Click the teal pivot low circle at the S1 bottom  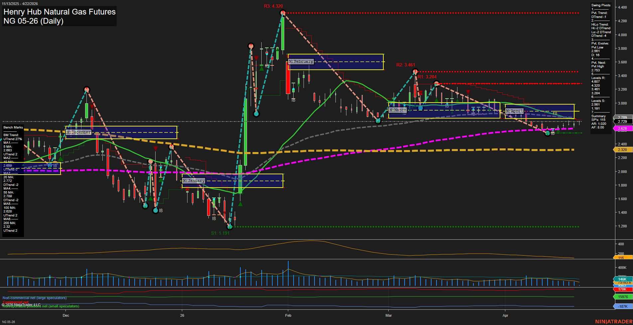pyautogui.click(x=230, y=227)
